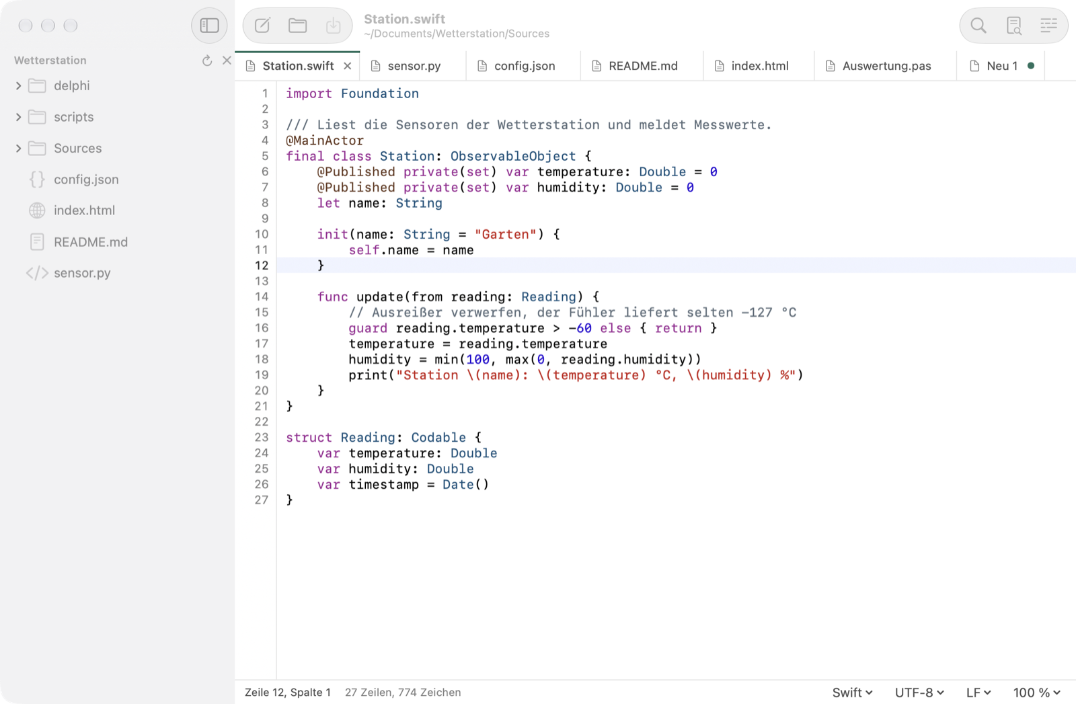
Task: Close the Station.swift tab
Action: pos(348,66)
